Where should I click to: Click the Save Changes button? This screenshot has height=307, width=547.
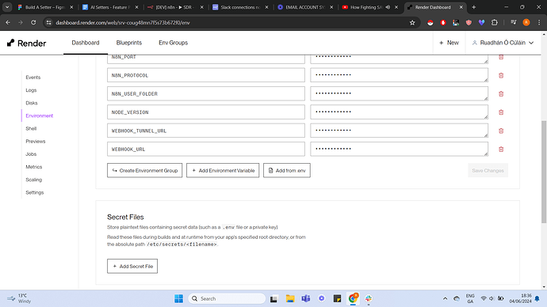488,171
